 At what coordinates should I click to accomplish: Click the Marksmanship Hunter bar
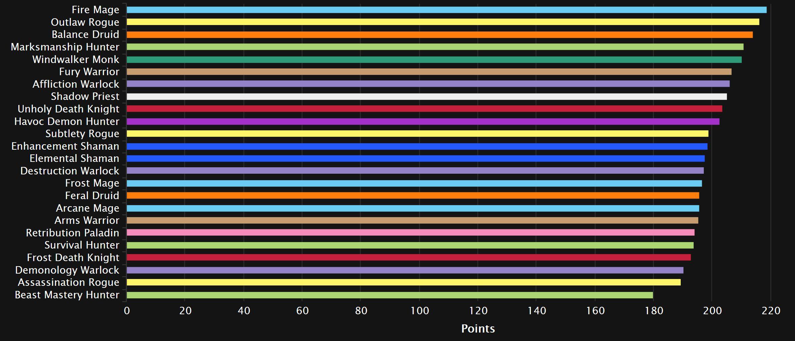pos(435,47)
